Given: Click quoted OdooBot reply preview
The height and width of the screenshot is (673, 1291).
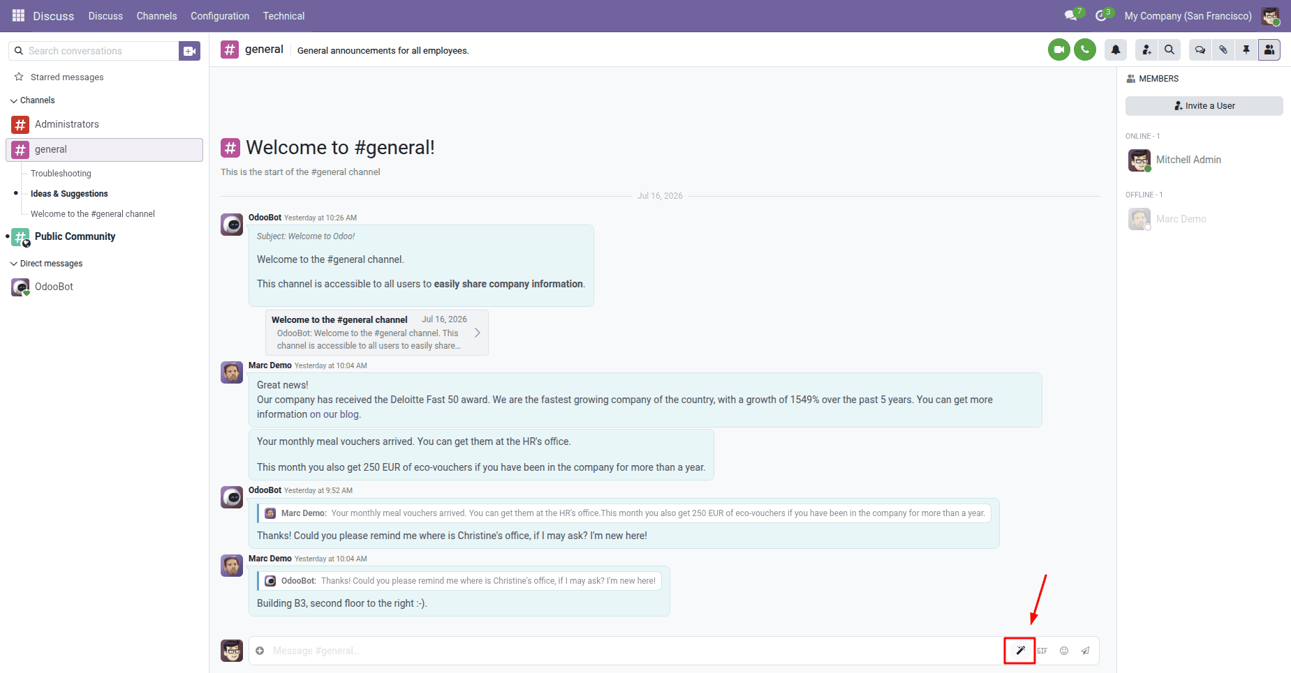Looking at the screenshot, I should pos(459,581).
